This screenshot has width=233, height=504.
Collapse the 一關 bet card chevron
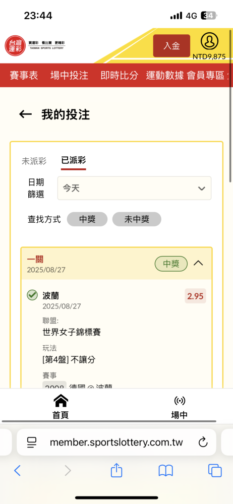pyautogui.click(x=198, y=263)
